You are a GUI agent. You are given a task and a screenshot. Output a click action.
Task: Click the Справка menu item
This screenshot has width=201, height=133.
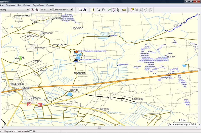point(50,5)
